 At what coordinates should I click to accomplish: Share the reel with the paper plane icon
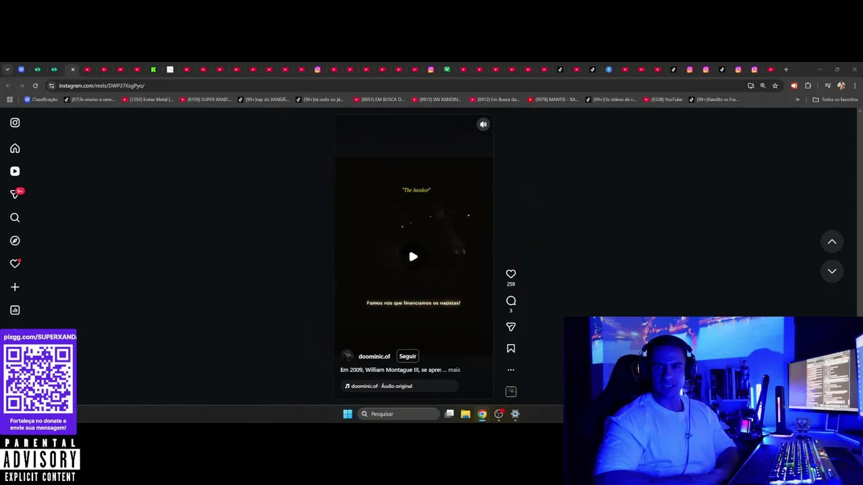pos(510,327)
